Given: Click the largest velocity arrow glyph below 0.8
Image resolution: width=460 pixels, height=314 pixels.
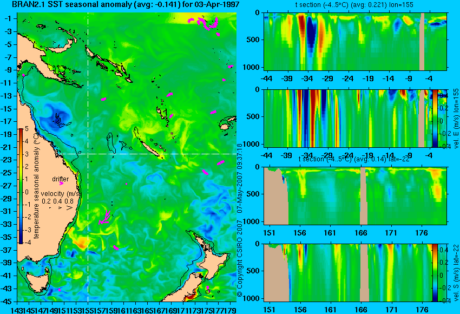Looking at the screenshot, I should pyautogui.click(x=70, y=208).
